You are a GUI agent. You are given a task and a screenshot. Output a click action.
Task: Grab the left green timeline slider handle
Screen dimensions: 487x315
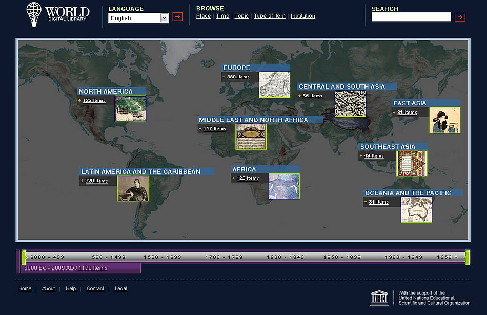(x=24, y=257)
